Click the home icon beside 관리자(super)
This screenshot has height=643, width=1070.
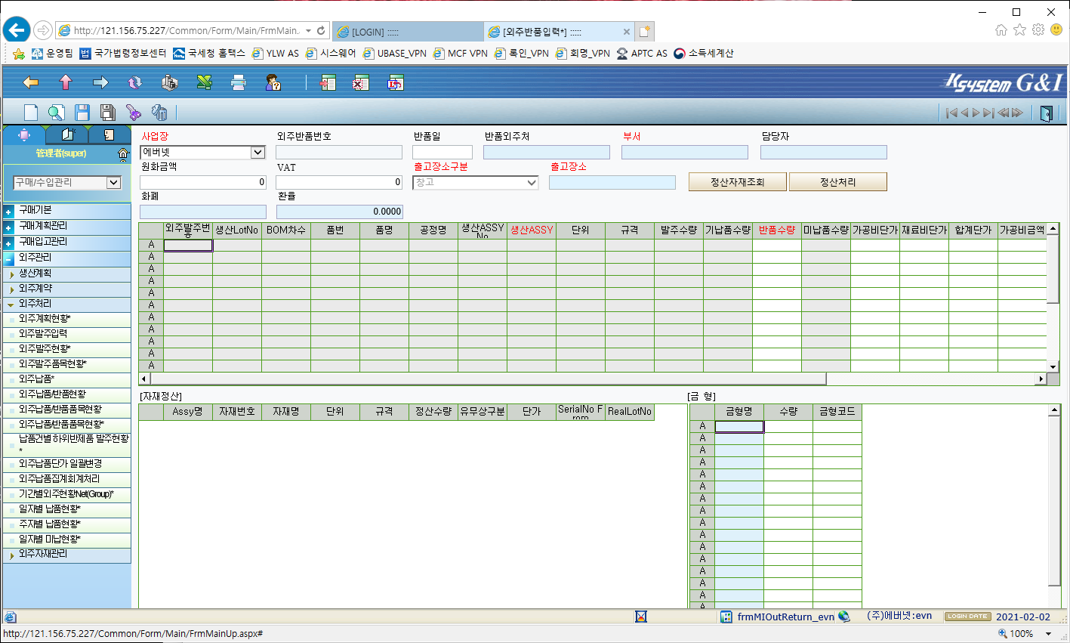(x=123, y=153)
